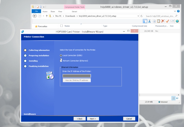Switch to details view icon in status bar
This screenshot has width=184, height=127.
[x=174, y=98]
